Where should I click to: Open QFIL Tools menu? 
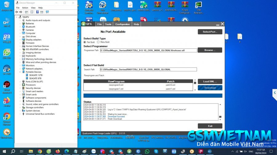pyautogui.click(x=108, y=24)
